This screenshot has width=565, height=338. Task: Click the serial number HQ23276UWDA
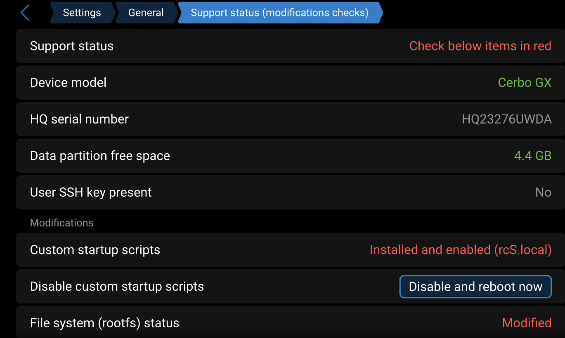click(506, 119)
